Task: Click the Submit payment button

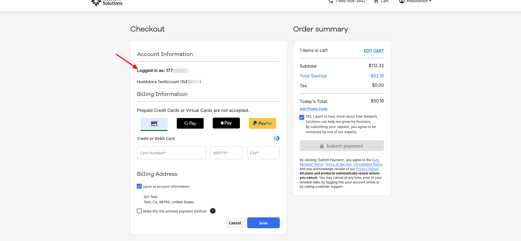Action: pos(342,146)
